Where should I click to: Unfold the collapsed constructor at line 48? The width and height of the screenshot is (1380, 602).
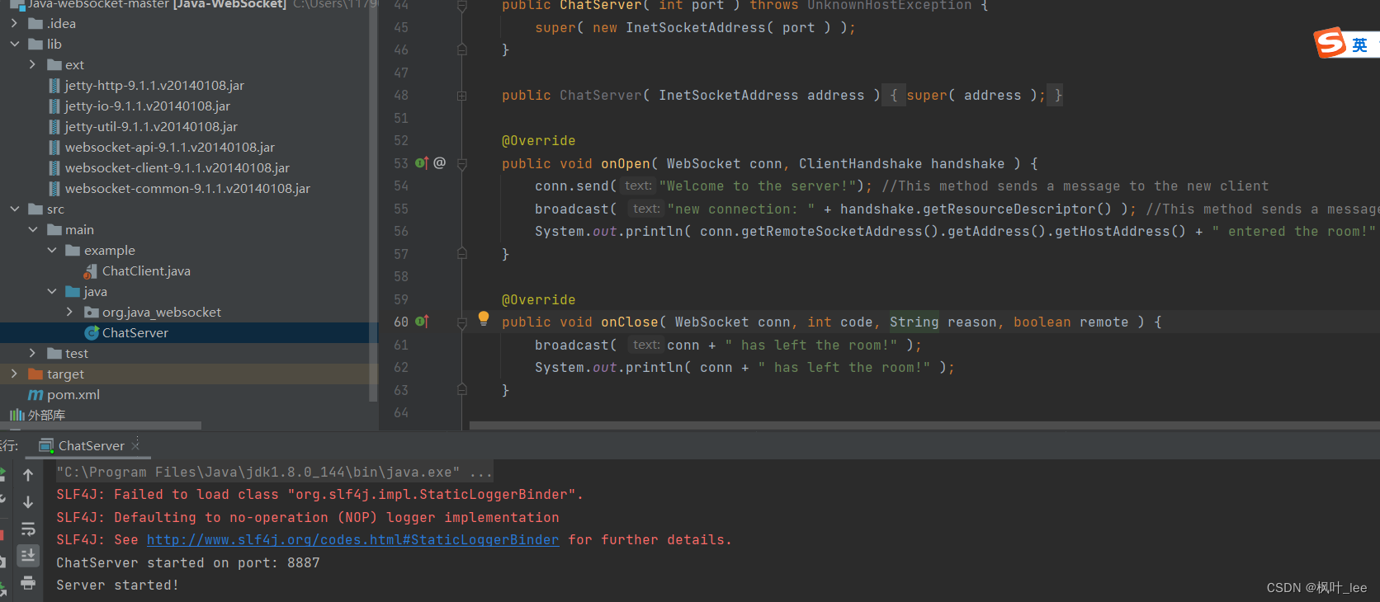[x=462, y=96]
